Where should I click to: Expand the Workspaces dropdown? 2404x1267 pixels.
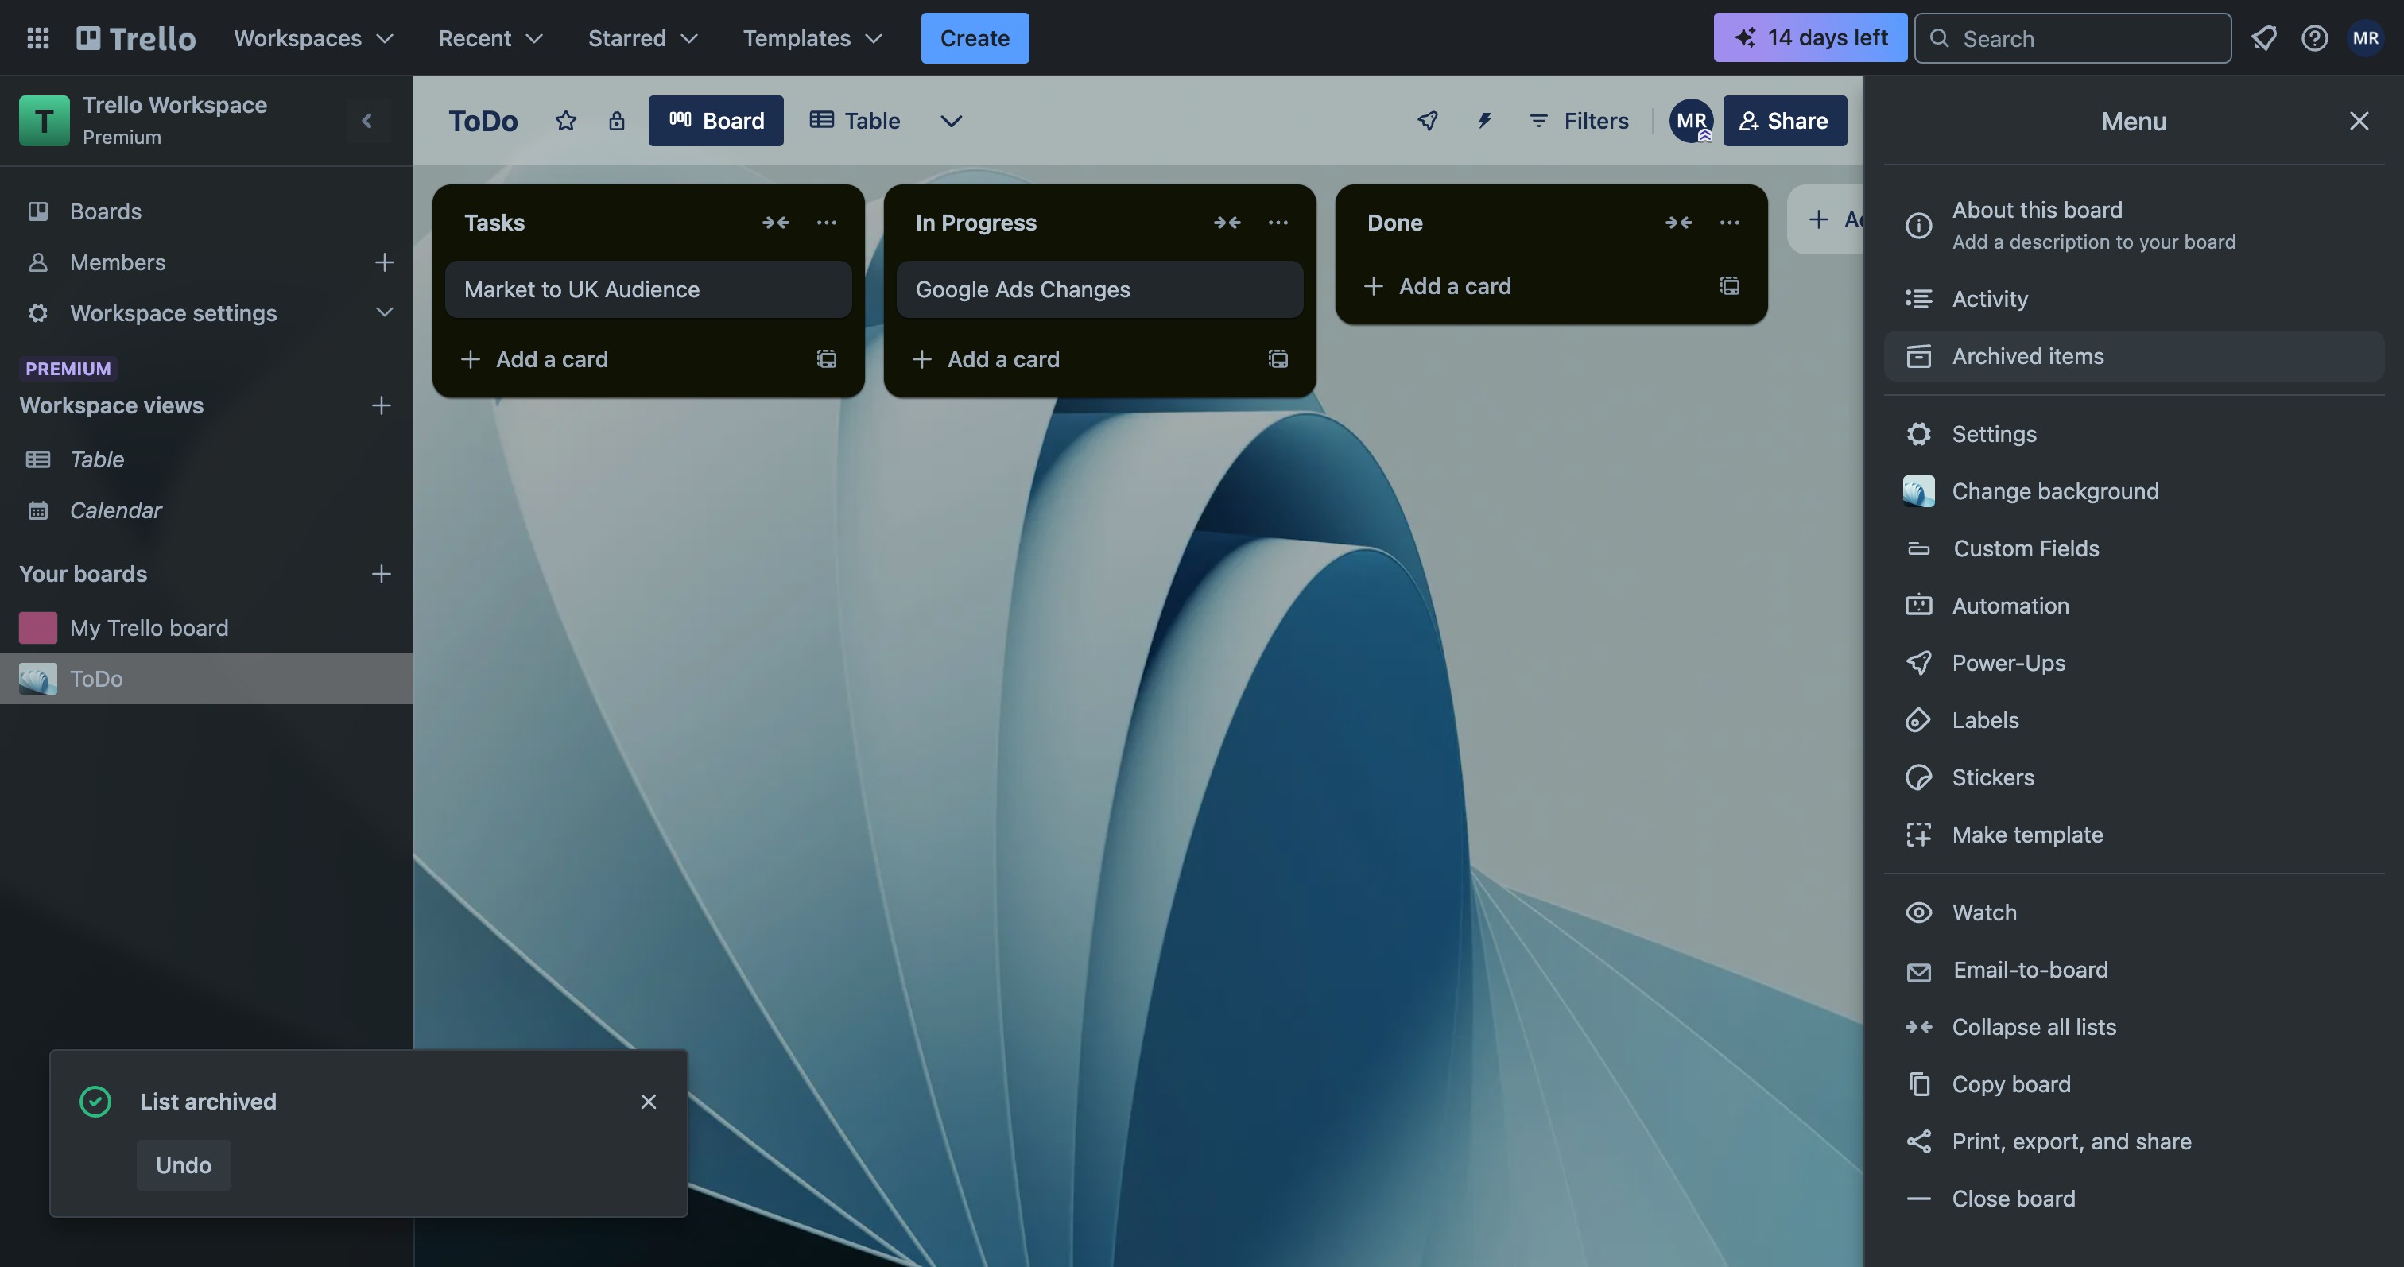coord(313,38)
